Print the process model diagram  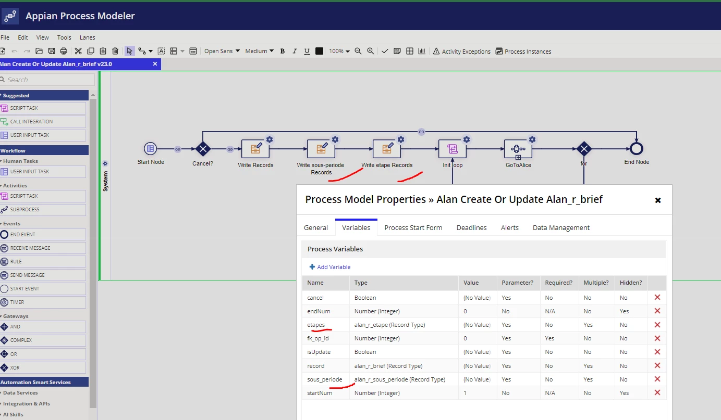[64, 51]
